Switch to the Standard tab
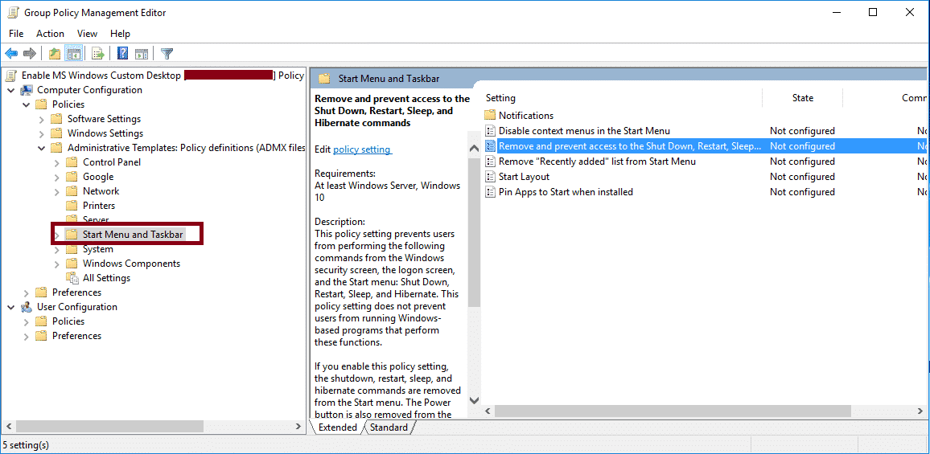Image resolution: width=930 pixels, height=454 pixels. click(389, 427)
